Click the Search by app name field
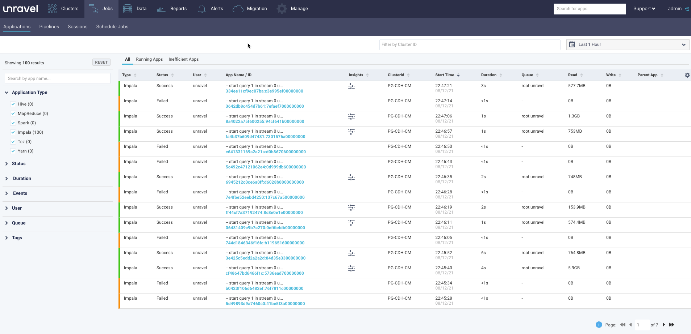The height and width of the screenshot is (334, 691). click(x=58, y=78)
